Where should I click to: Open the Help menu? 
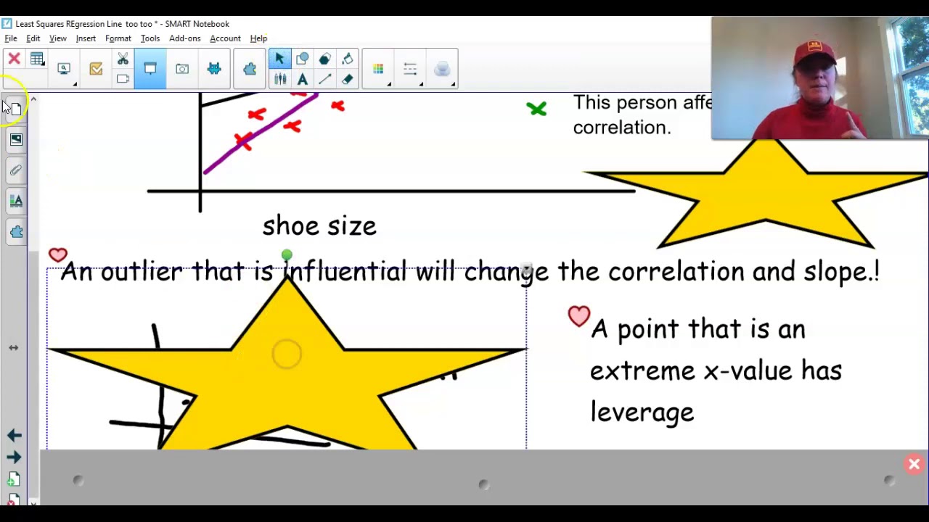[258, 38]
